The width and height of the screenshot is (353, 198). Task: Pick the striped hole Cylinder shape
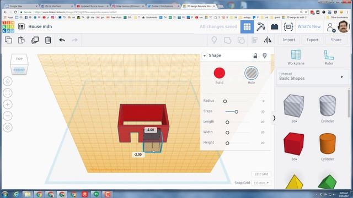point(327,106)
